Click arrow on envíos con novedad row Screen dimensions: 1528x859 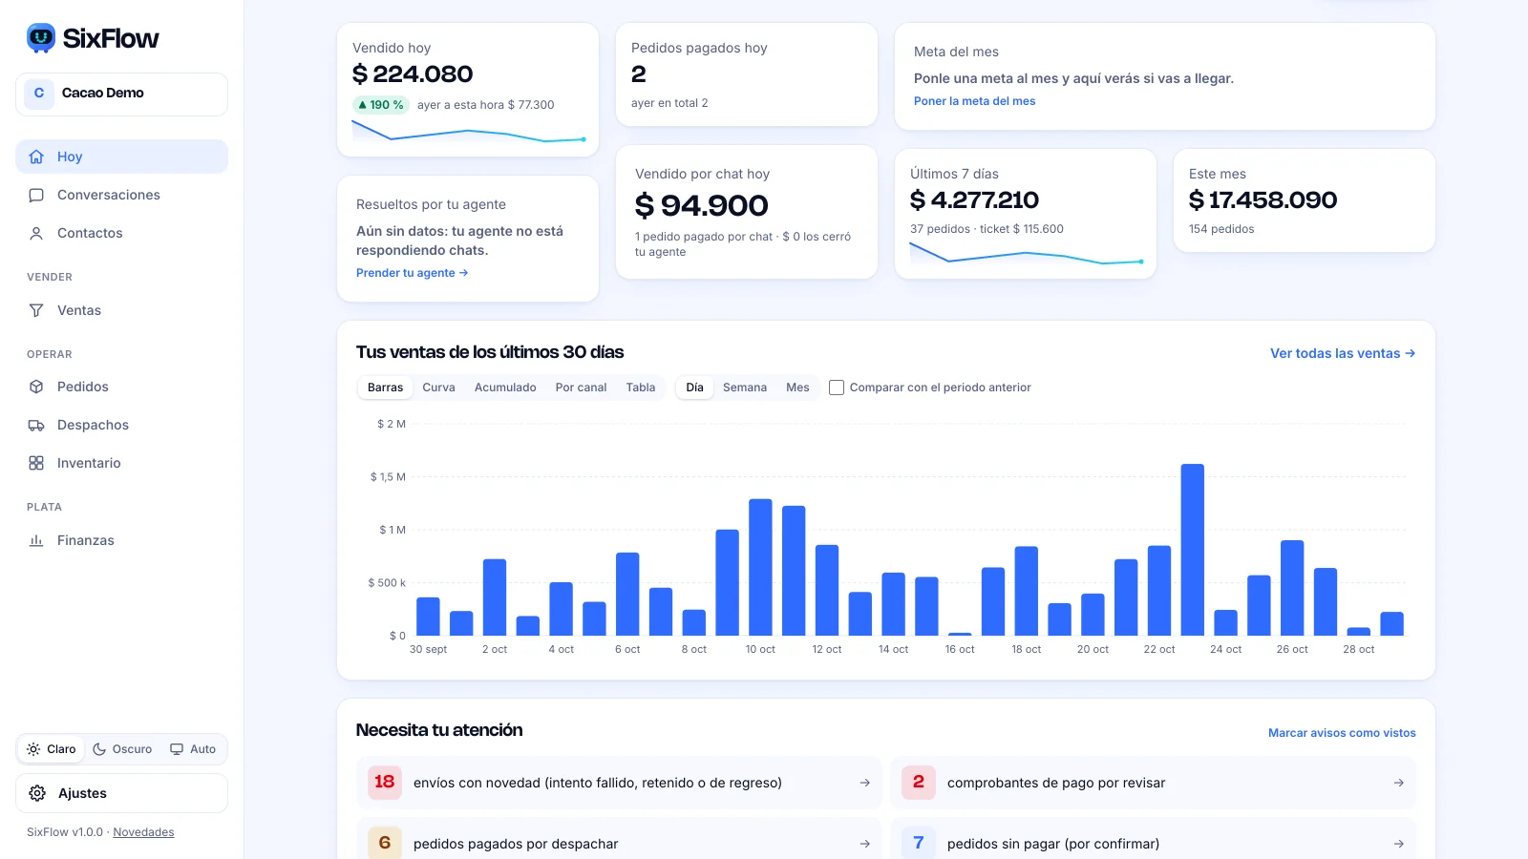click(865, 783)
